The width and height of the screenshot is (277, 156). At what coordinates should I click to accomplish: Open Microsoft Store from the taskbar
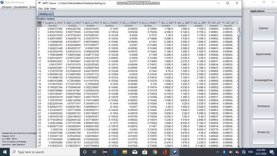(x=145, y=152)
